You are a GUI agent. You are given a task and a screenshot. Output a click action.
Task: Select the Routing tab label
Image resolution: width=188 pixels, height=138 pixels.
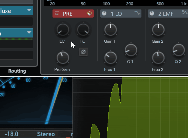(17, 71)
